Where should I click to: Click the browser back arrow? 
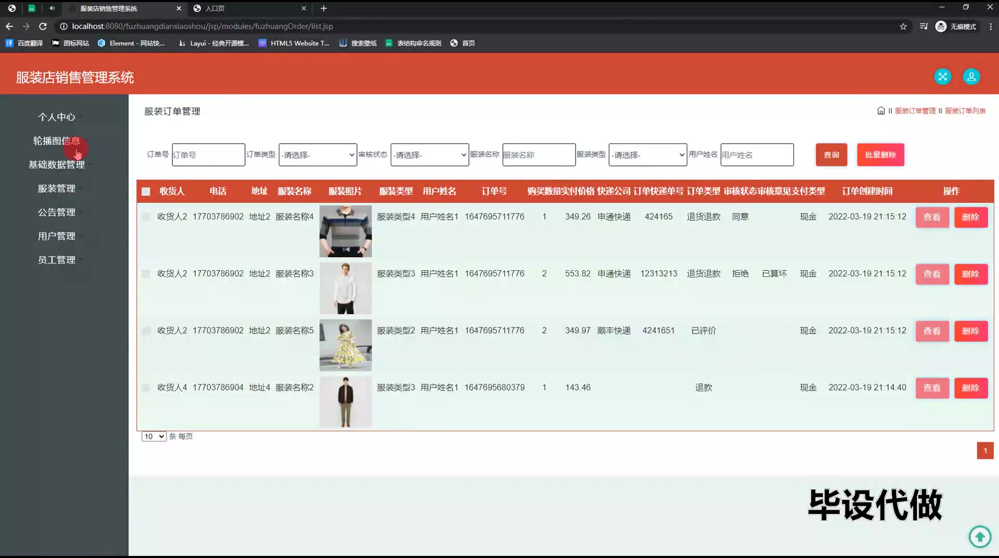[9, 26]
